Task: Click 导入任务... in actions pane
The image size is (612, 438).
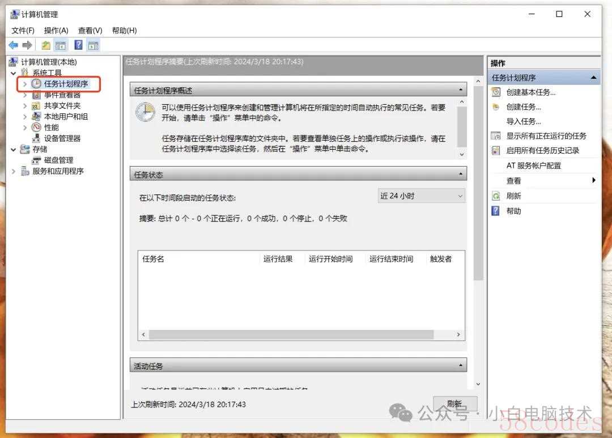Action: pos(524,121)
